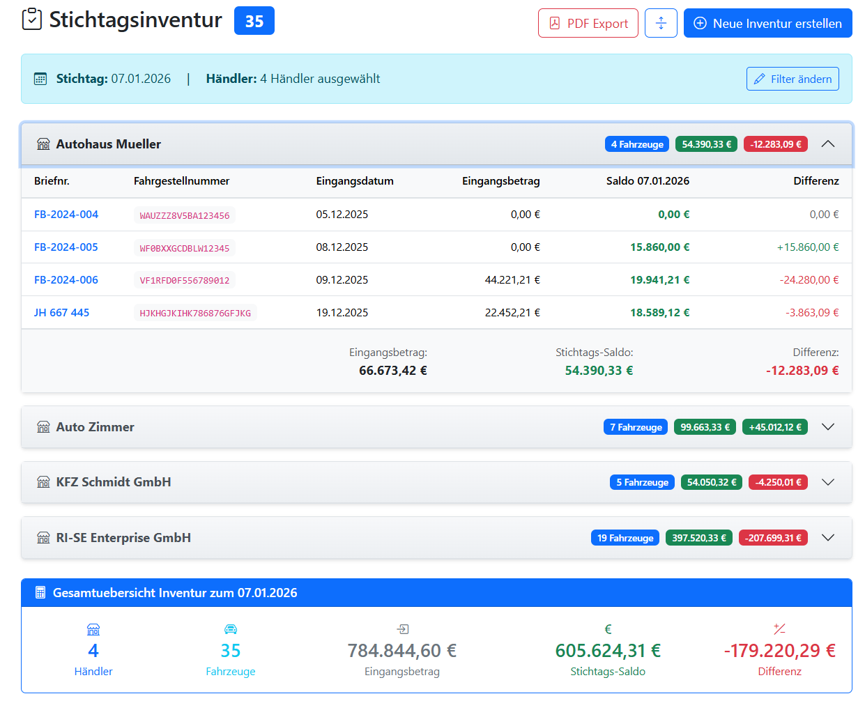Expand the RI-SE Enterprise GmbH panel
Viewport: 865px width, 710px height.
tap(827, 538)
